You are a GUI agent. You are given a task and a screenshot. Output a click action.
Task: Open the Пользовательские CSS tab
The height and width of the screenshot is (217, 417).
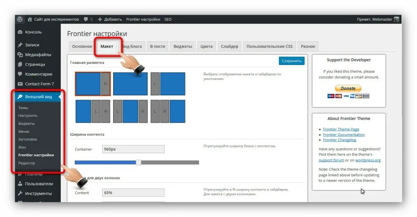coord(270,46)
